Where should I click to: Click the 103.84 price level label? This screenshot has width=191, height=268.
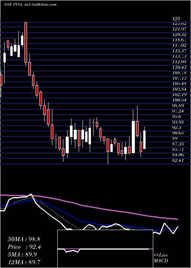pos(180,89)
